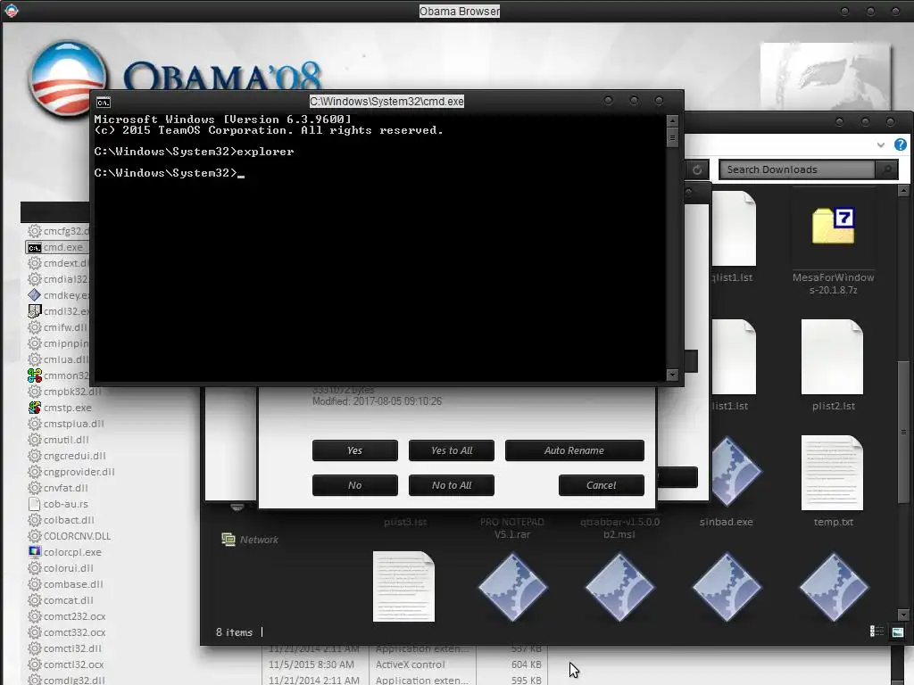Click the Downloads scrollbar up arrow

coord(903,191)
